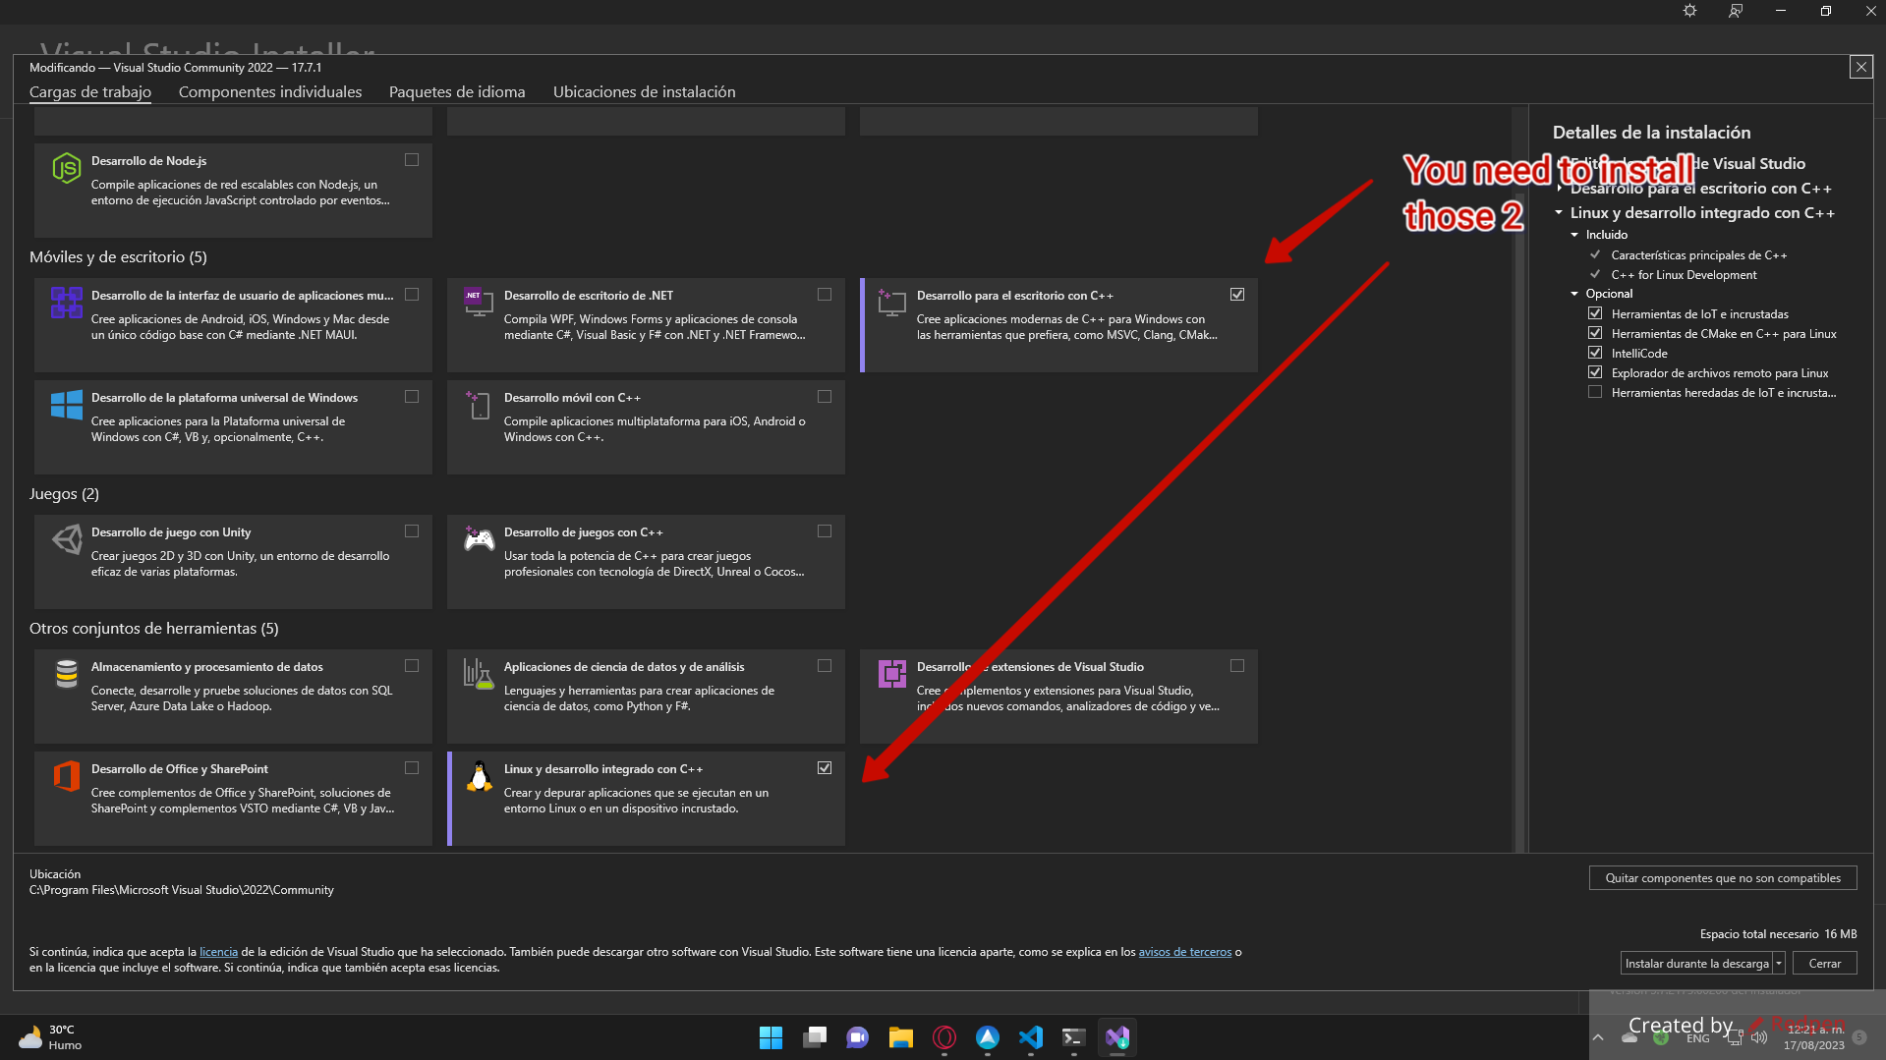
Task: Collapse the Incluido section
Action: (1574, 234)
